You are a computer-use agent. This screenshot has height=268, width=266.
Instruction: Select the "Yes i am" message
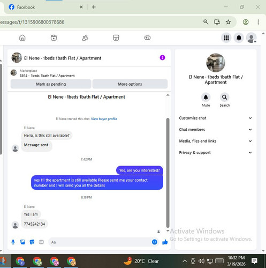point(31,214)
